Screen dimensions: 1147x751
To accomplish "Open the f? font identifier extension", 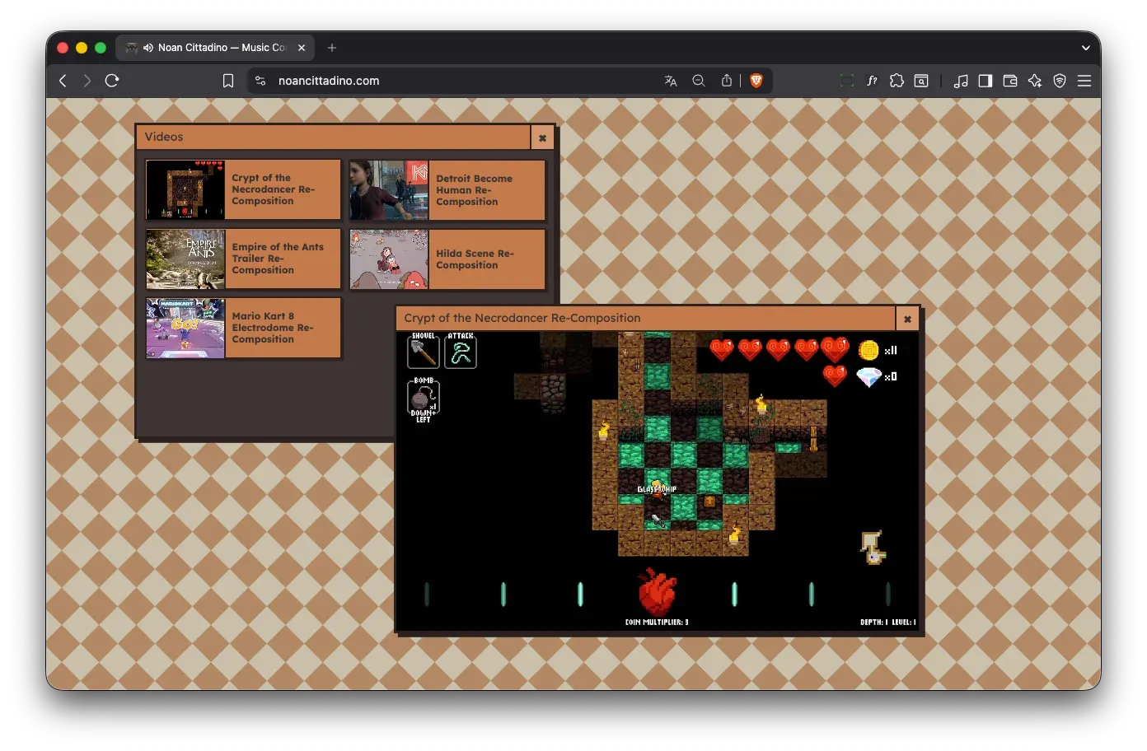I will [x=872, y=81].
